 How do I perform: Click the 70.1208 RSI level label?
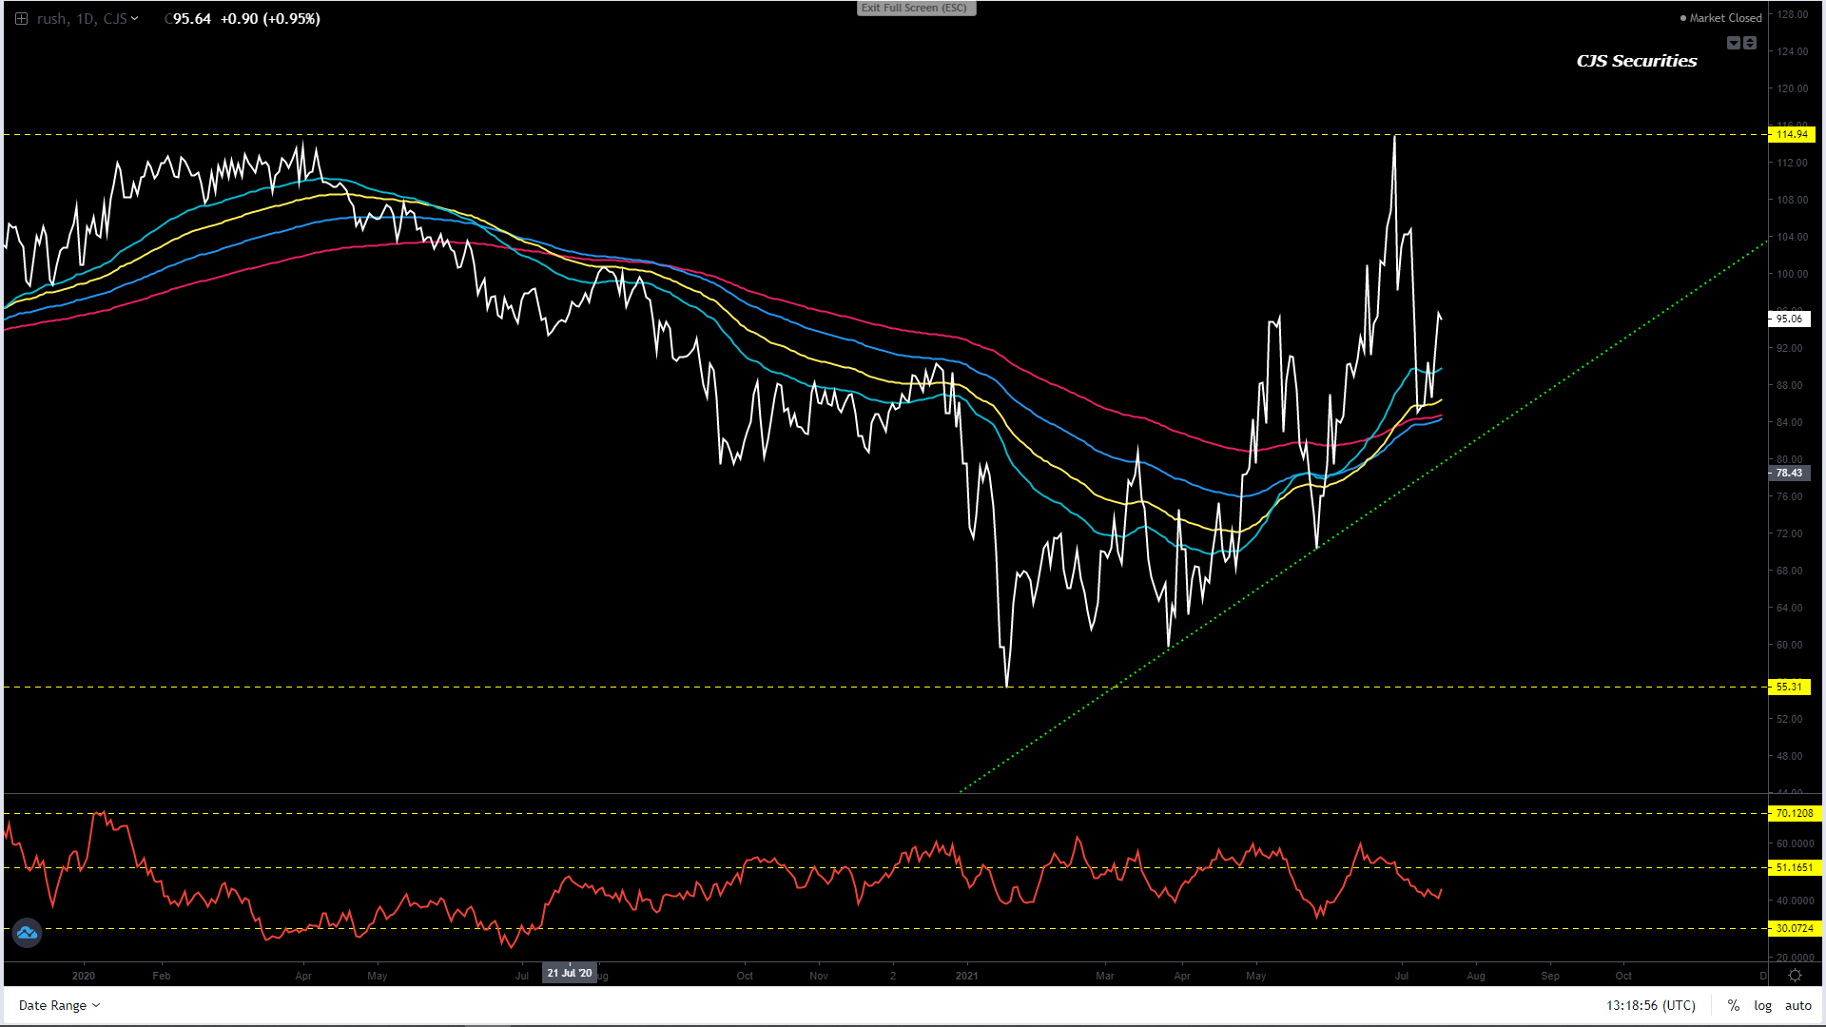click(x=1794, y=813)
